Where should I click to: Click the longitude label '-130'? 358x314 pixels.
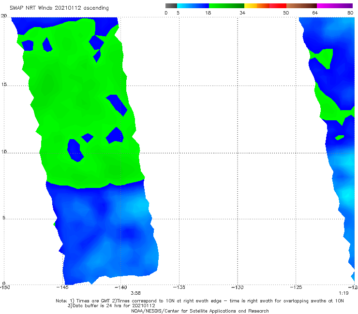tap(238, 287)
